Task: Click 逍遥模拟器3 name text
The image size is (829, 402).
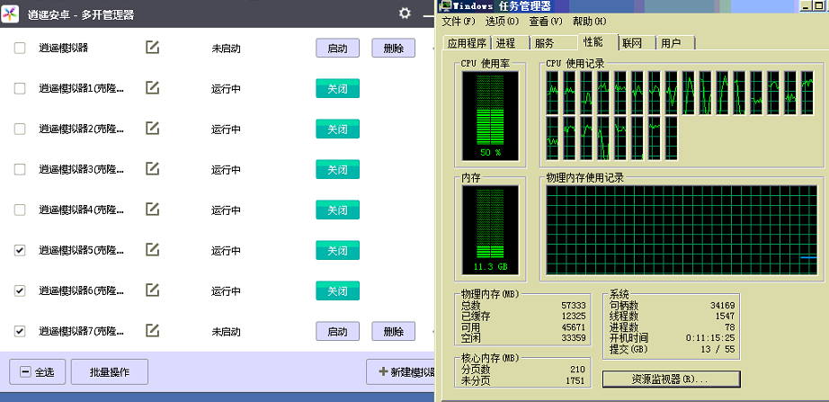Action: [82, 169]
